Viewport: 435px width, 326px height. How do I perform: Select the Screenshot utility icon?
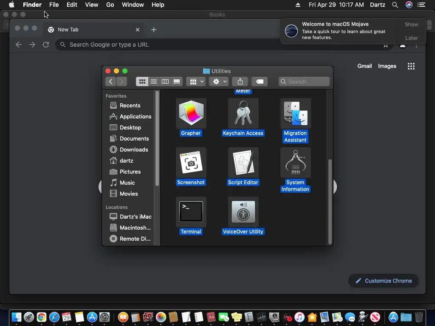pos(191,163)
